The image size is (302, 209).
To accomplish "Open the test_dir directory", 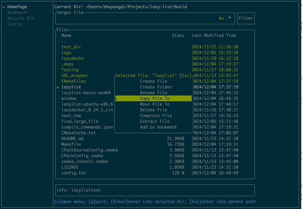I will pos(71,47).
